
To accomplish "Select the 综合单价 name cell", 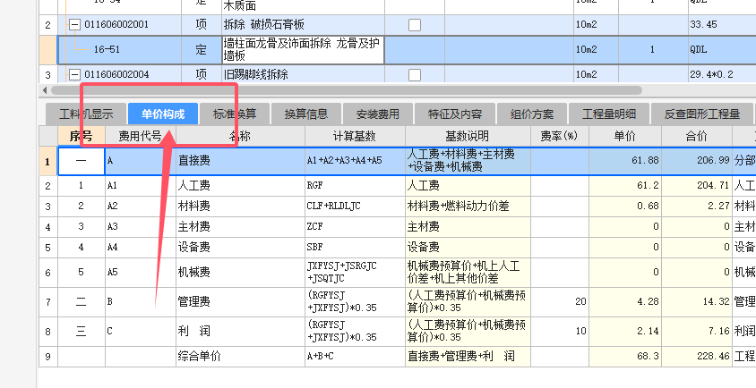I will point(240,357).
